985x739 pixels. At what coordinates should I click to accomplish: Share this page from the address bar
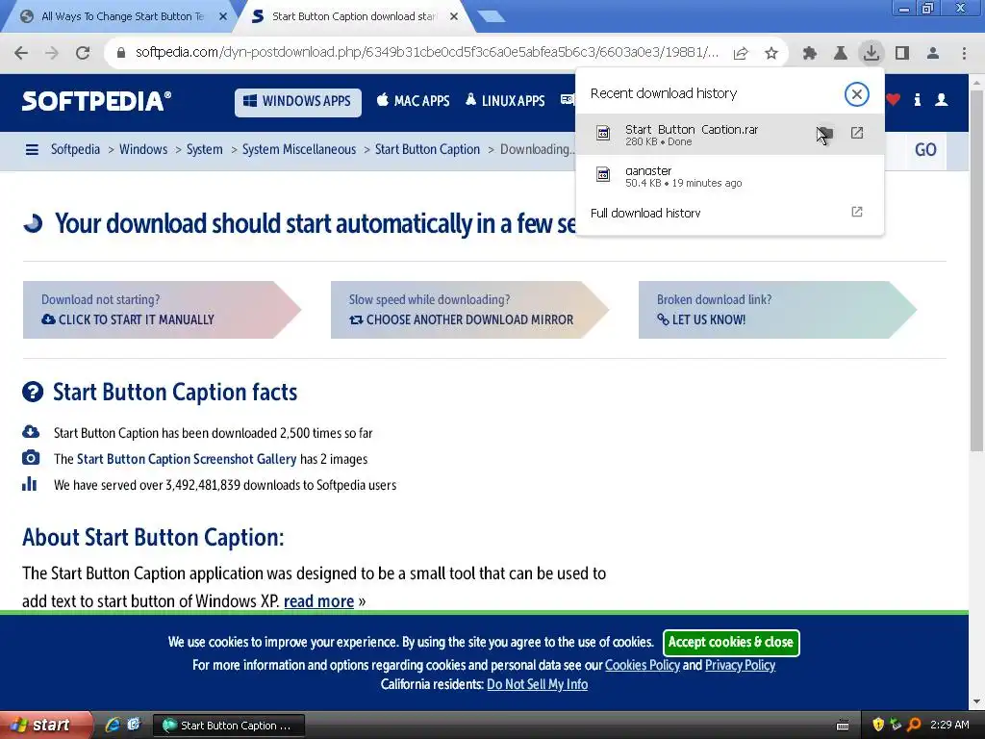click(741, 53)
